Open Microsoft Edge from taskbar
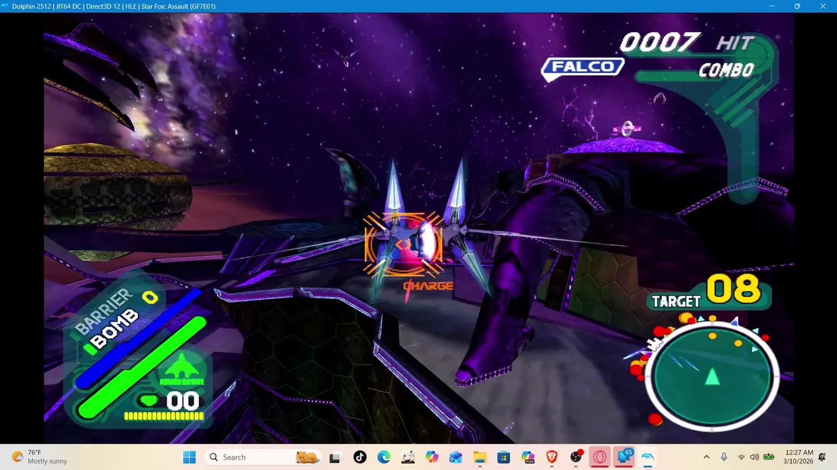837x470 pixels. pos(384,457)
